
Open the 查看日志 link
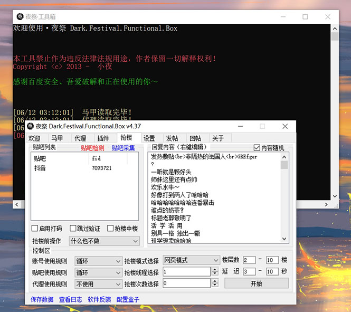pos(70,299)
